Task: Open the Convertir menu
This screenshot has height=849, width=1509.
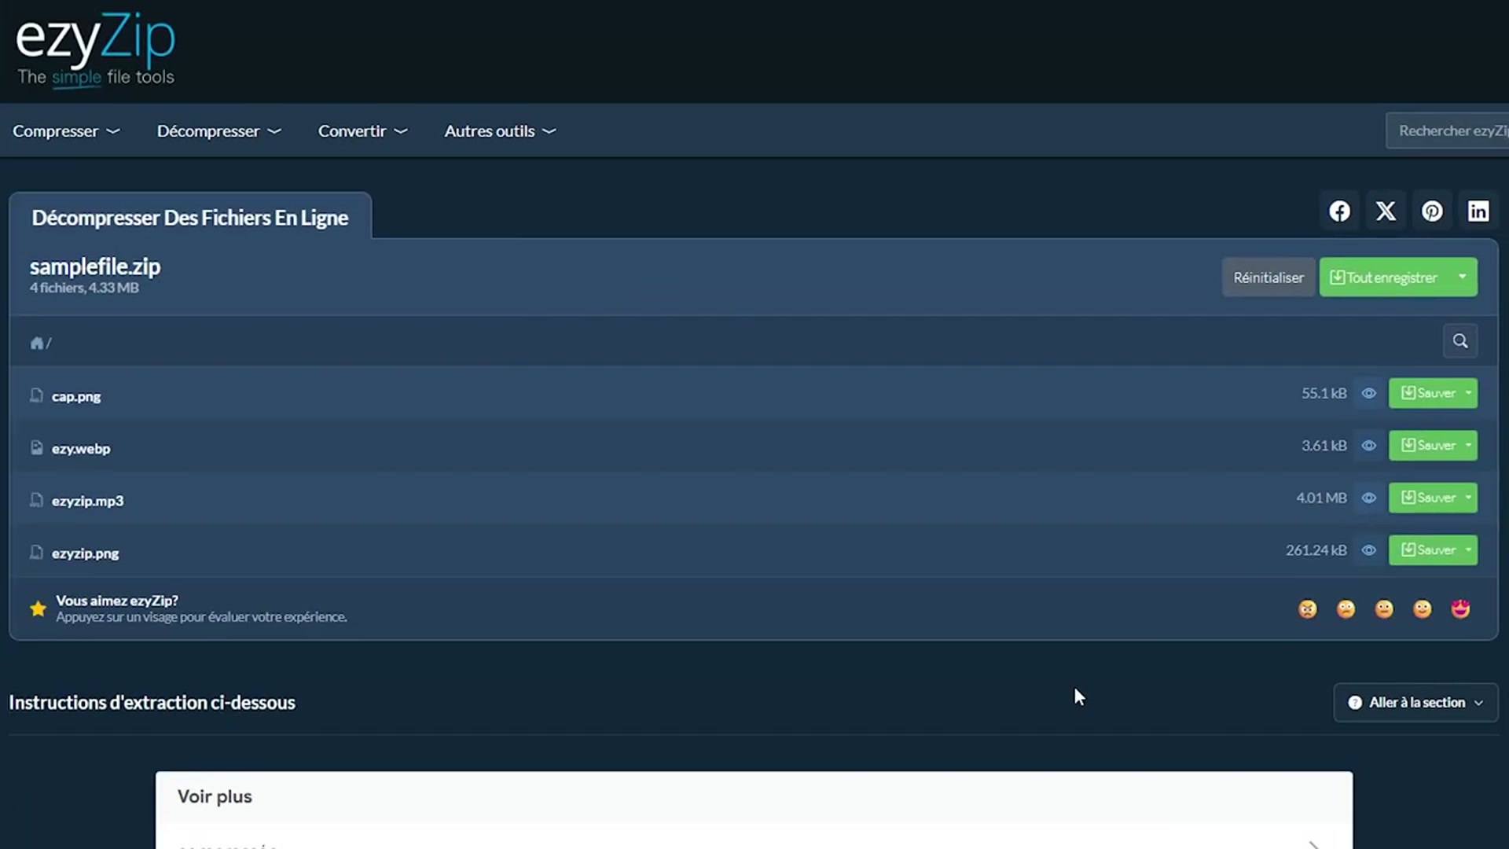Action: point(362,131)
